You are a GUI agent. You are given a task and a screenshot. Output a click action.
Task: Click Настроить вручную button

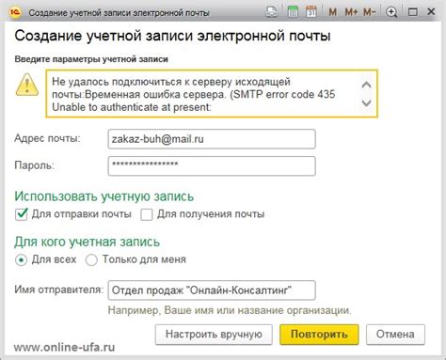214,335
